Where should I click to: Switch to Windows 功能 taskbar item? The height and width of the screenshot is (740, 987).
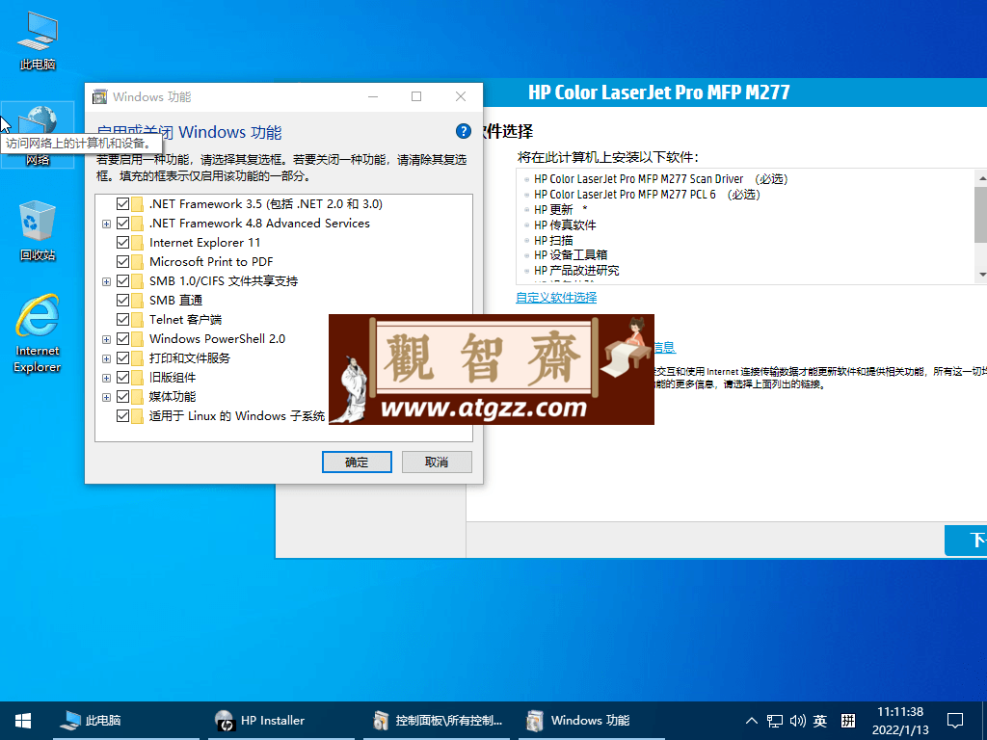pyautogui.click(x=592, y=721)
